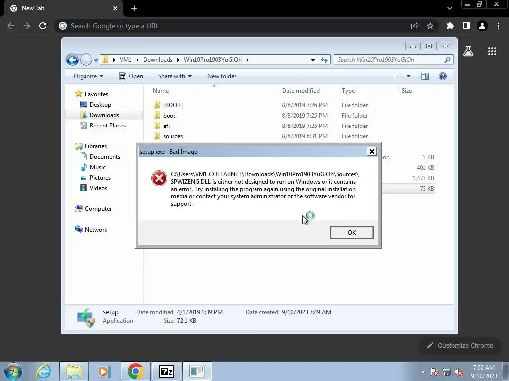Open Chrome profile icon
509x381 pixels.
482,26
